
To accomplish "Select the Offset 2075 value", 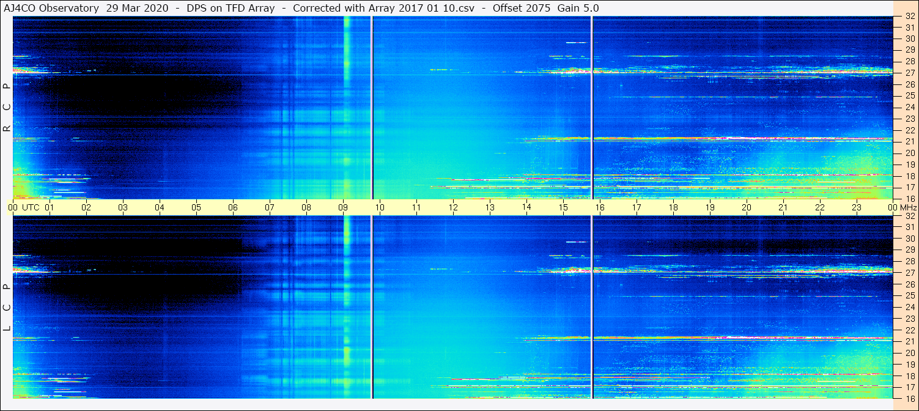I will pyautogui.click(x=521, y=8).
